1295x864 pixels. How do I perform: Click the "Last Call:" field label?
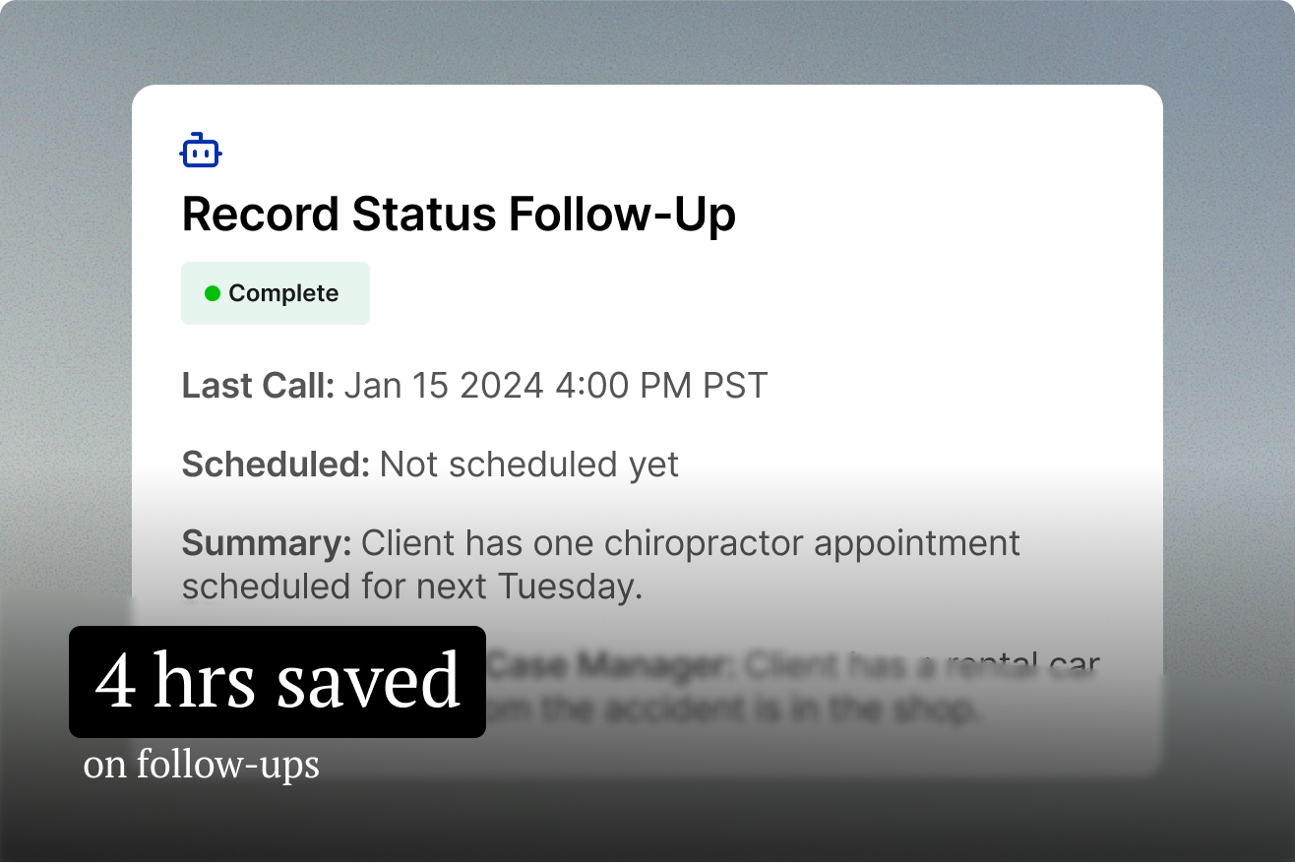point(259,386)
